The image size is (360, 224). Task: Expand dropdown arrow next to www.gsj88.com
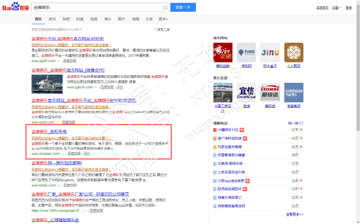click(58, 61)
